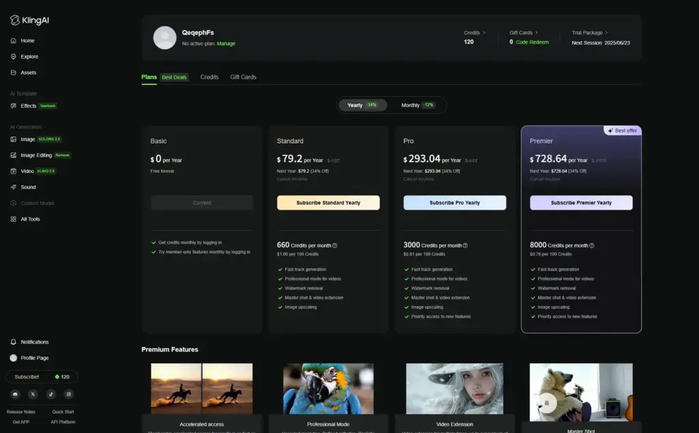Expand Gift Cards chevron in header
Viewport: 699px width, 433px height.
[537, 33]
